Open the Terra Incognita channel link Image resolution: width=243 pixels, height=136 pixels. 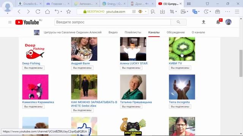pyautogui.click(x=179, y=102)
